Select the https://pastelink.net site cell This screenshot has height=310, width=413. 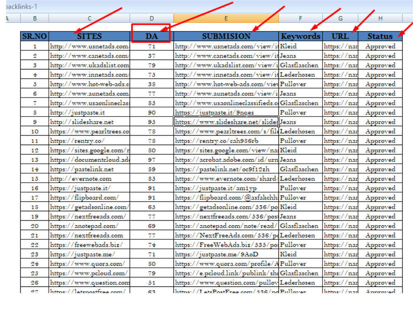tap(89, 169)
